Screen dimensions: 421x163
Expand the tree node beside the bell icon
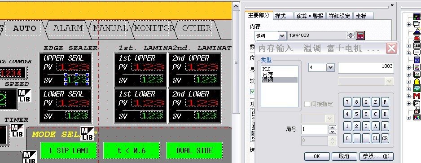pyautogui.click(x=408, y=82)
